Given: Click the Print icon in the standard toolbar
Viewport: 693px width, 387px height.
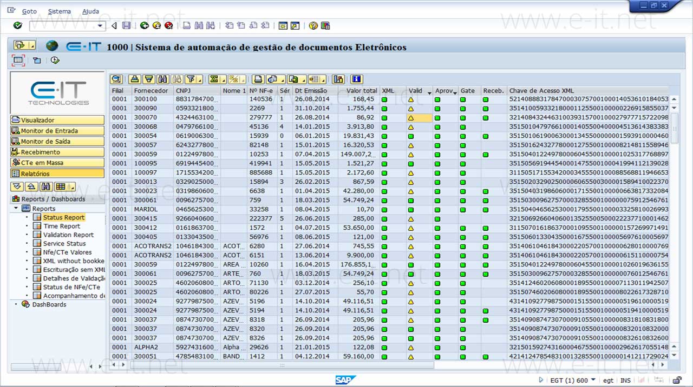Looking at the screenshot, I should pos(187,25).
